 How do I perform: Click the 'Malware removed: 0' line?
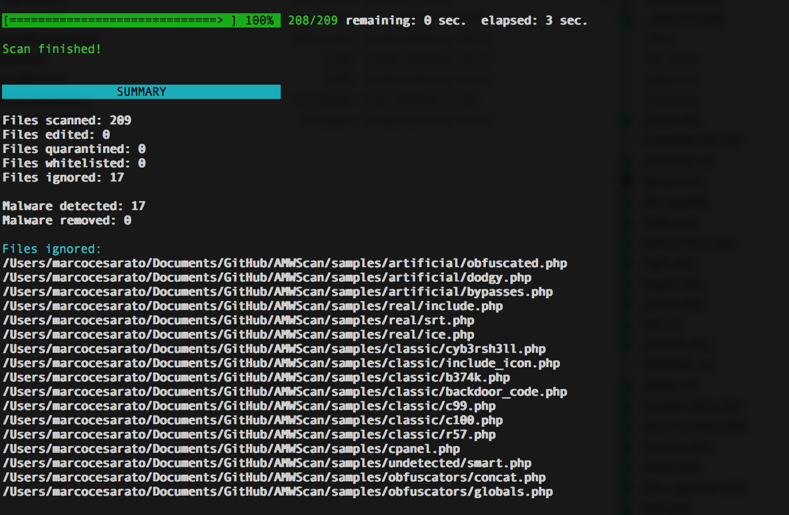pos(67,220)
